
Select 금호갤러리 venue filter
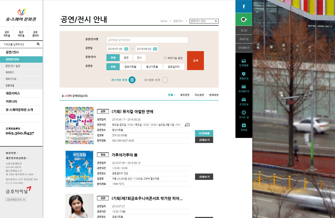click(x=174, y=67)
